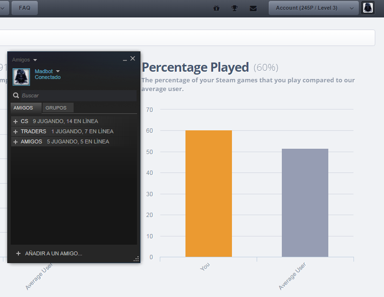Switch to the AMIGOS tab
Image resolution: width=384 pixels, height=297 pixels.
26,108
